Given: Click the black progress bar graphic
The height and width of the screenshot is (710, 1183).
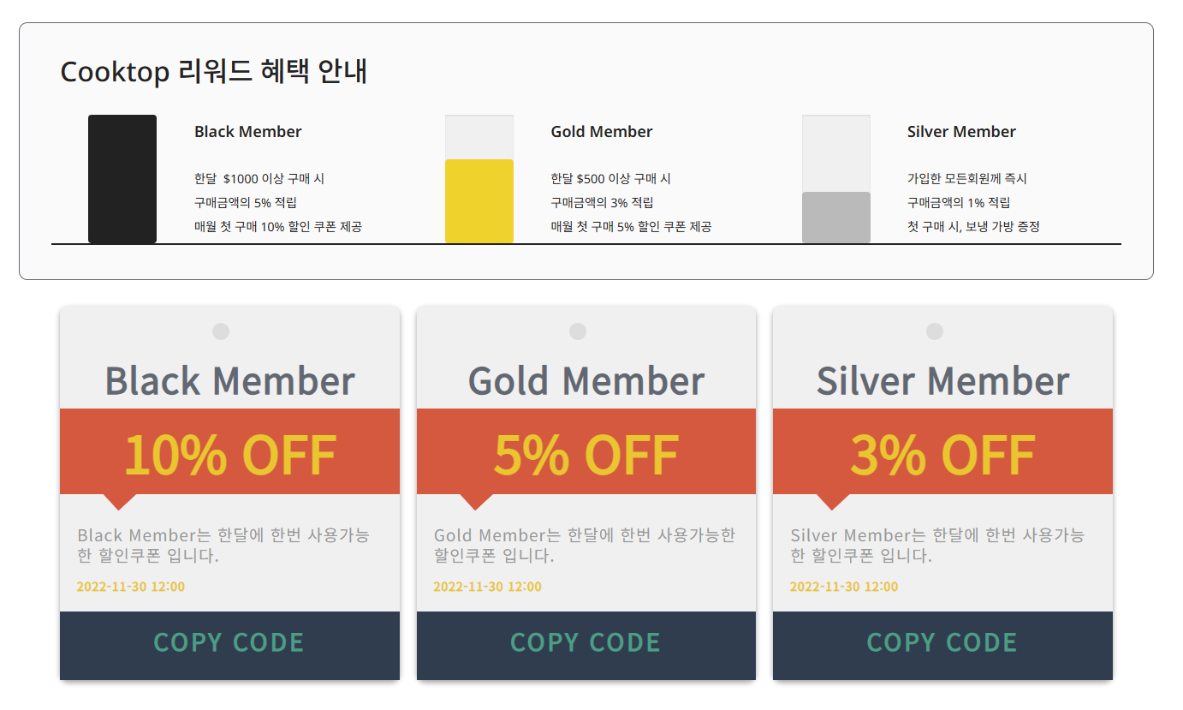Looking at the screenshot, I should tap(122, 179).
